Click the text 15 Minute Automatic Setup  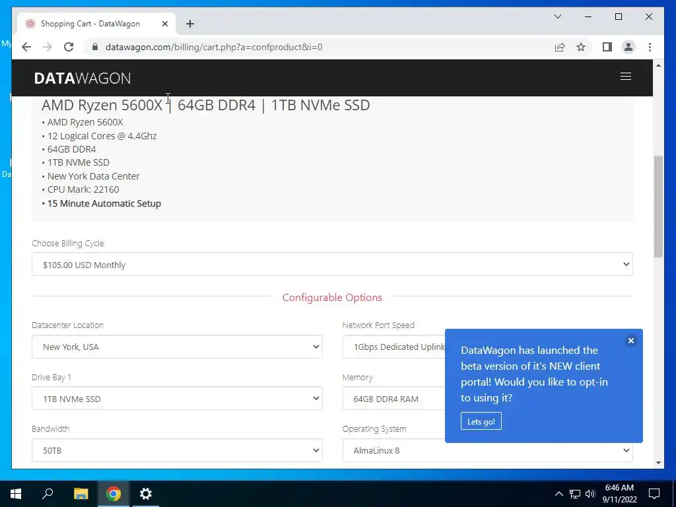[104, 203]
